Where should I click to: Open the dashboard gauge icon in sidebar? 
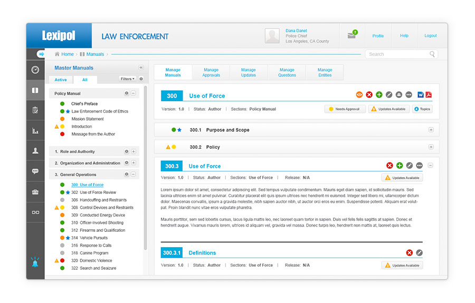click(35, 70)
